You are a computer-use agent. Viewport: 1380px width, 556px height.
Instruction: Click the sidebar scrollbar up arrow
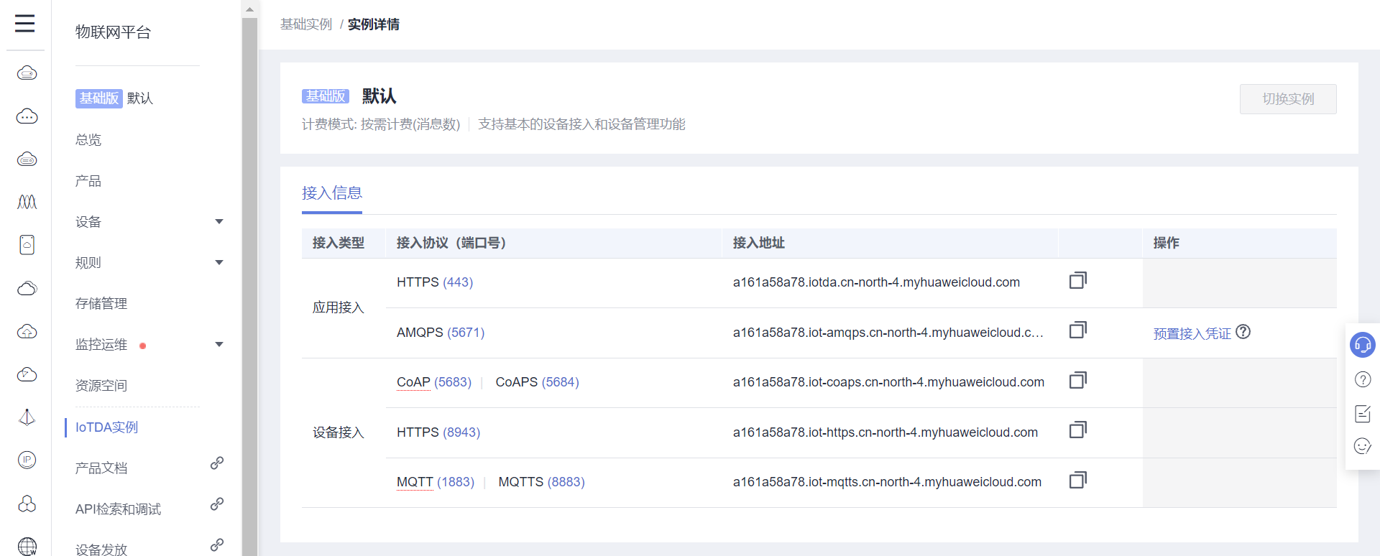click(x=249, y=9)
